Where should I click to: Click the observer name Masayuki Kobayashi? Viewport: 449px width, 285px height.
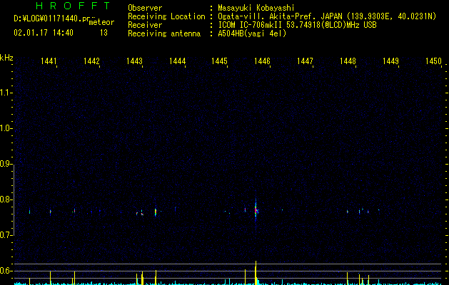coord(256,8)
